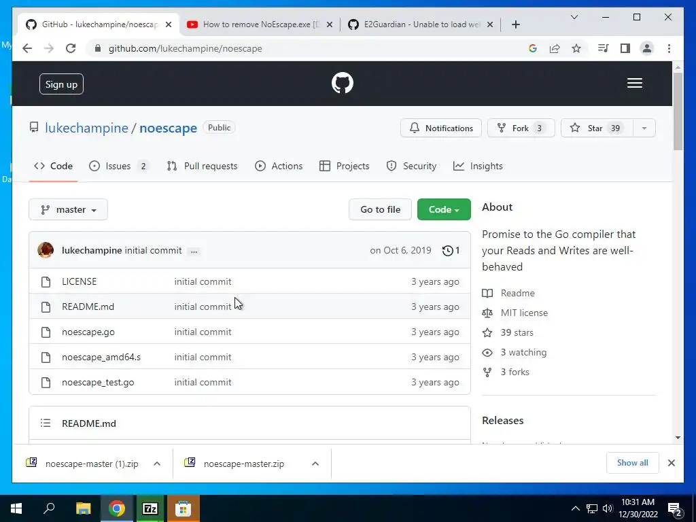Viewport: 696px width, 522px height.
Task: Dismiss the downloads bar
Action: pos(671,463)
